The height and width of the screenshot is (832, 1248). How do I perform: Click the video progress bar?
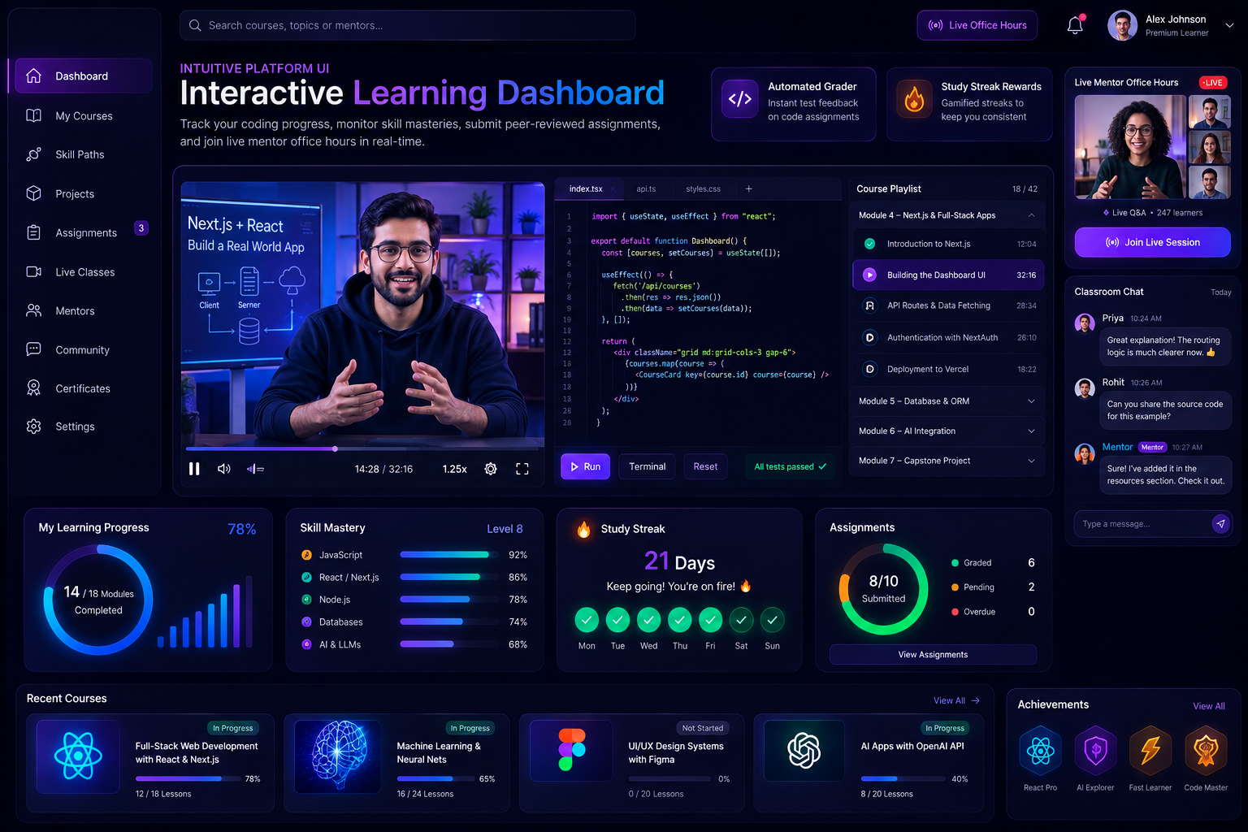[362, 448]
